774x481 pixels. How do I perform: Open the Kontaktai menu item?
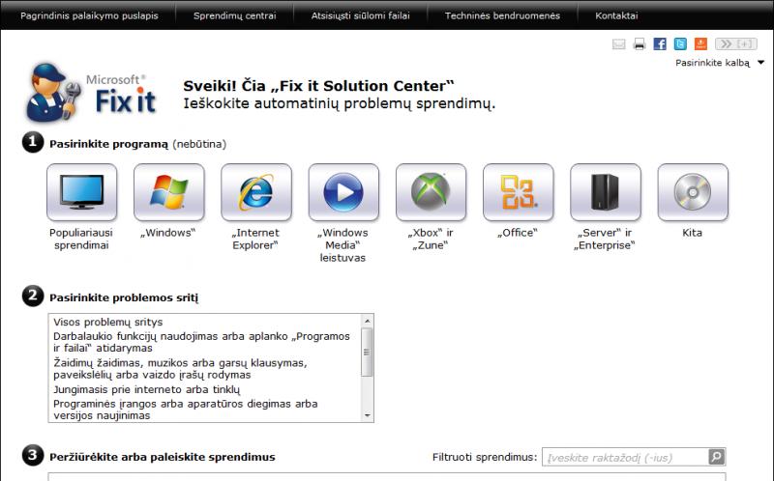coord(616,15)
